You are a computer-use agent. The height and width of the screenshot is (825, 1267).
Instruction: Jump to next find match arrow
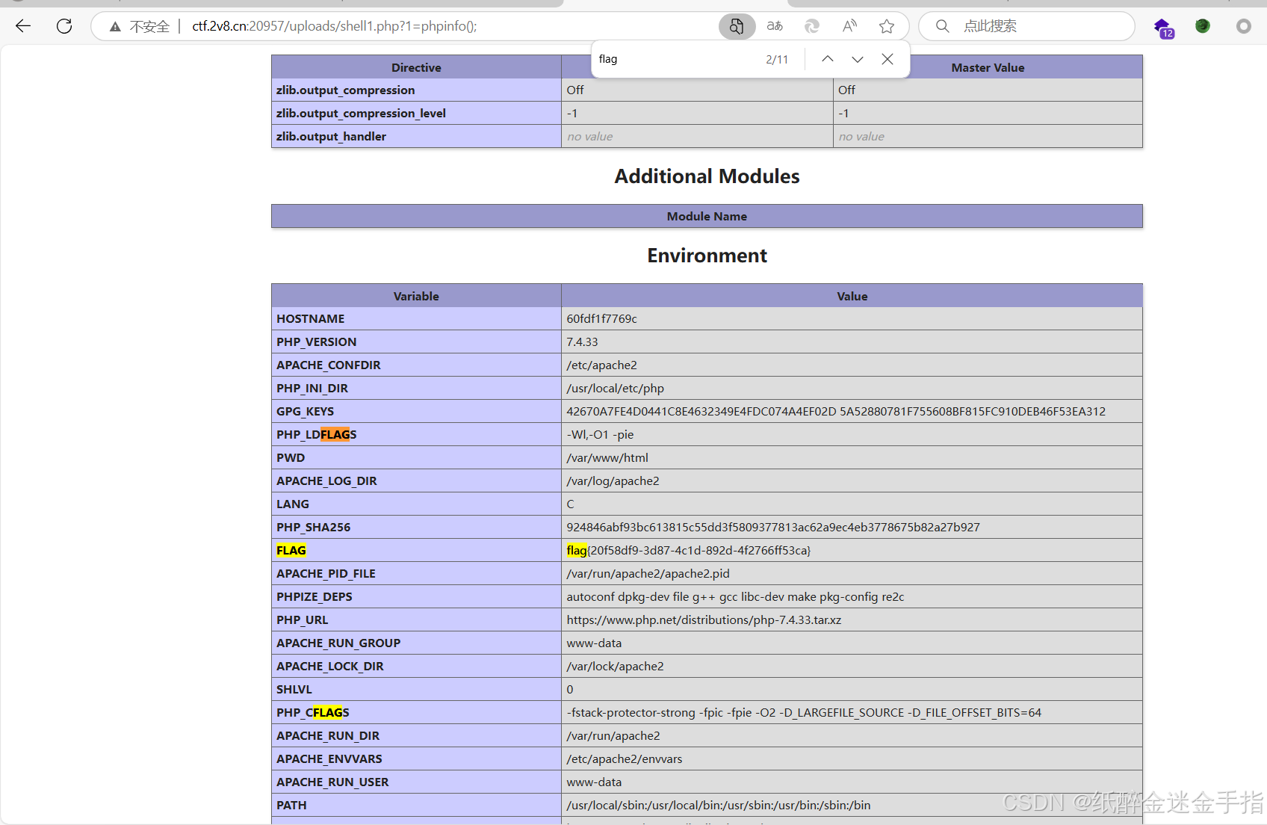pos(858,59)
